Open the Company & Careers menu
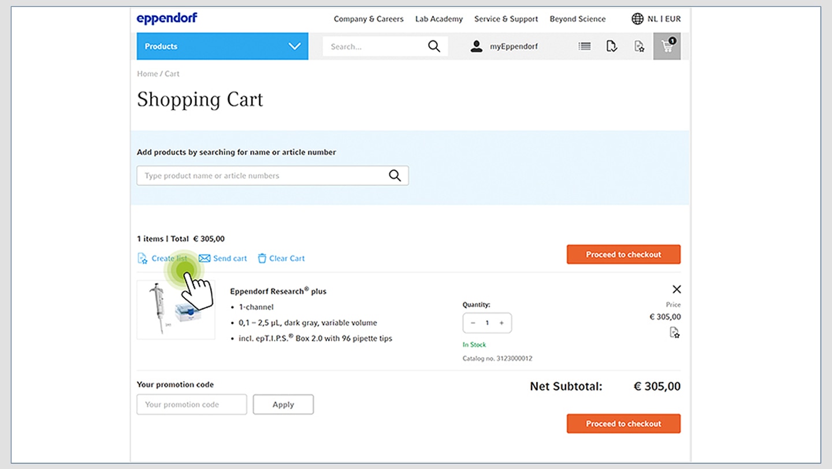Screen dimensions: 832x469 pos(369,19)
